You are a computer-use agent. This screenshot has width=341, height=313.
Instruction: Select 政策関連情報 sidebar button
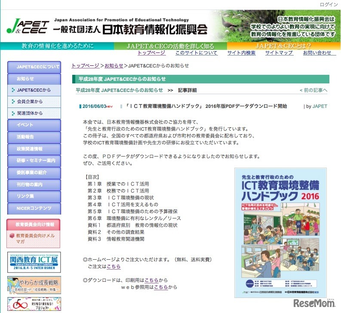click(x=34, y=149)
